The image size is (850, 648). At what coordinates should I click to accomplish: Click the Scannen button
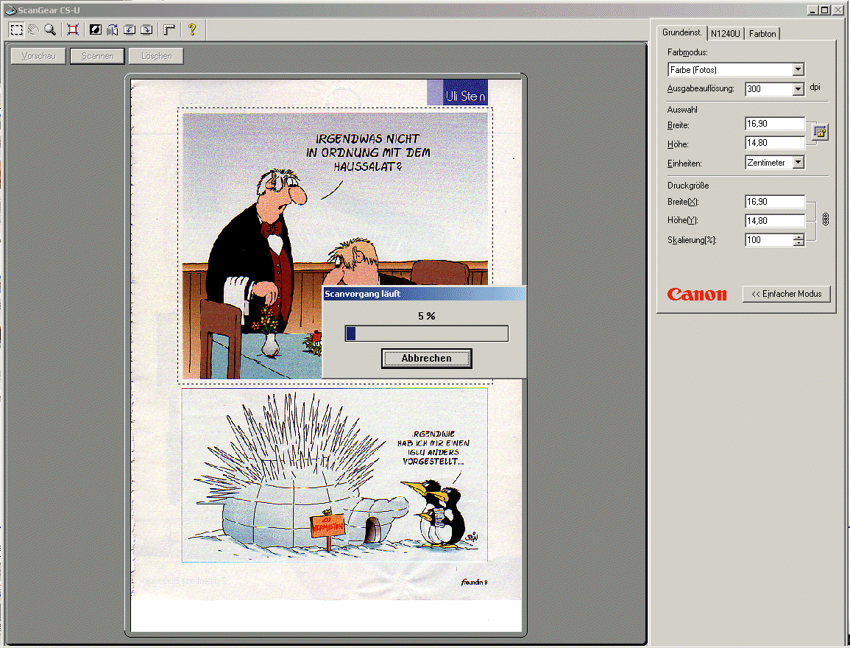tap(98, 56)
